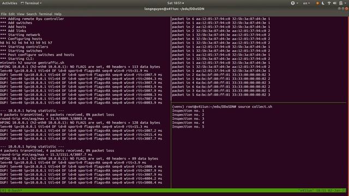Open the Search menu
Viewport: 349px width, 196px height.
click(32, 14)
